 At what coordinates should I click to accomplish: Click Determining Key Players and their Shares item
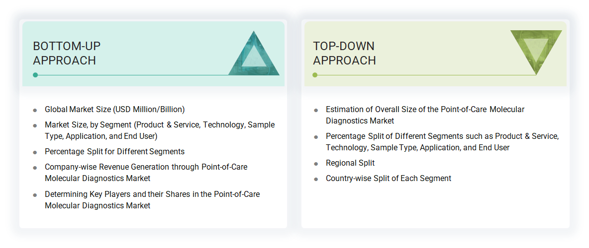pyautogui.click(x=152, y=199)
